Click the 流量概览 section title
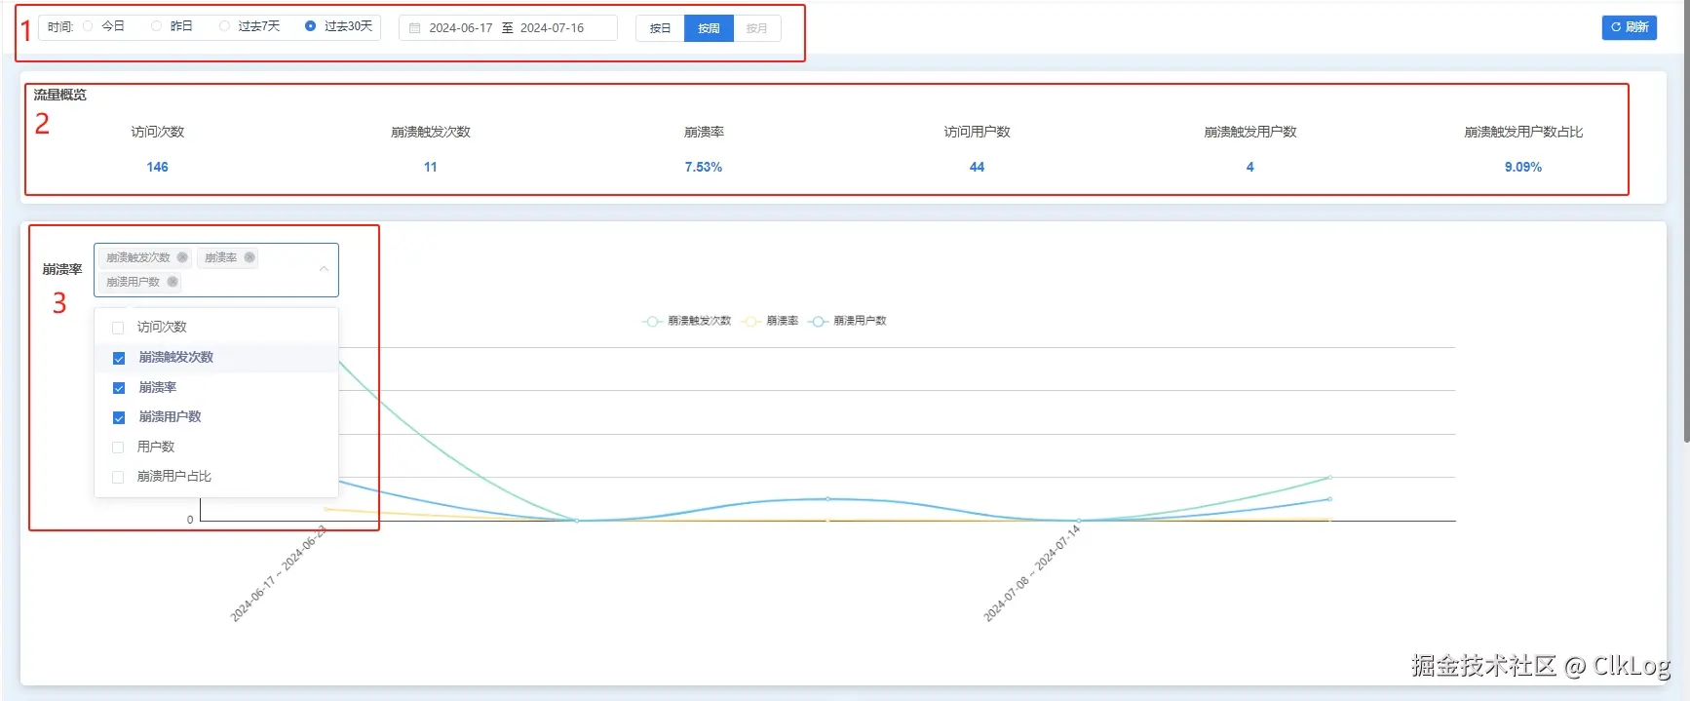 59,95
